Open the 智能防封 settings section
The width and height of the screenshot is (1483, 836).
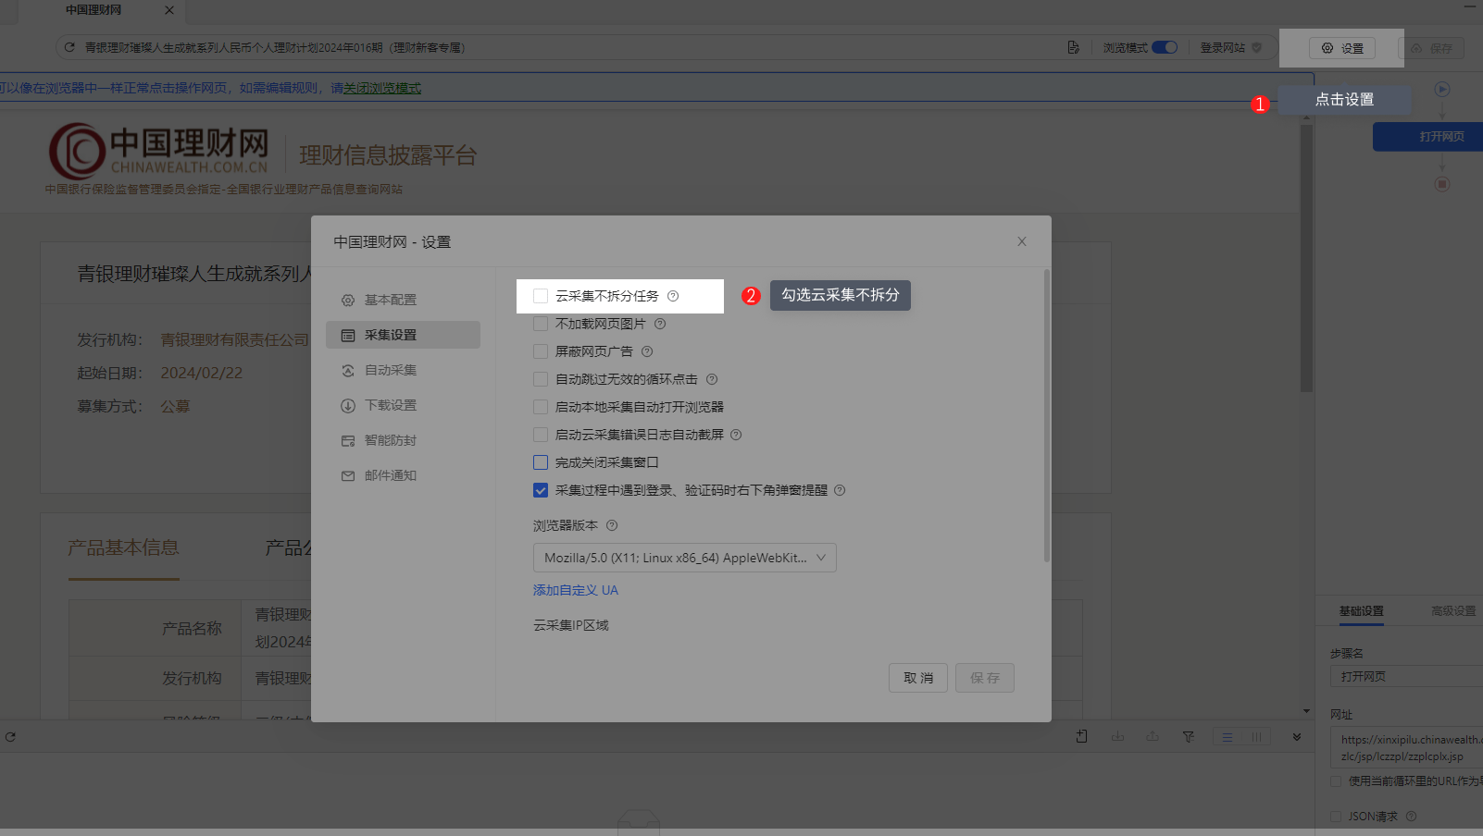pos(403,440)
